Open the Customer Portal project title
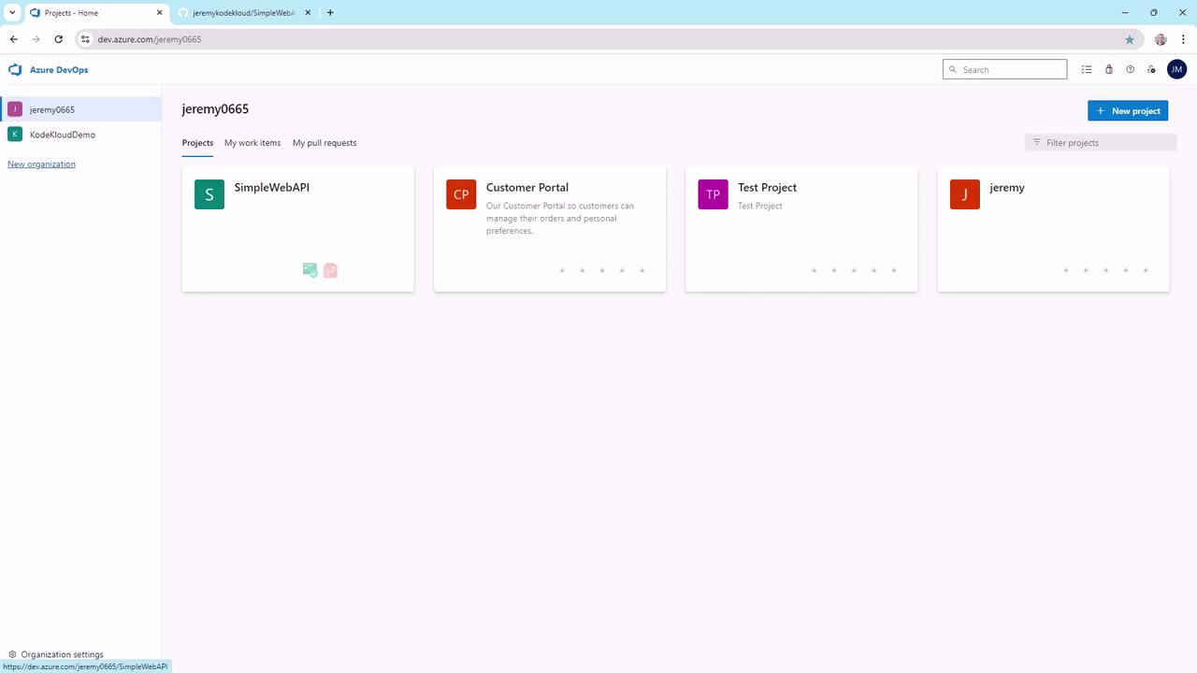This screenshot has width=1197, height=673. click(527, 187)
